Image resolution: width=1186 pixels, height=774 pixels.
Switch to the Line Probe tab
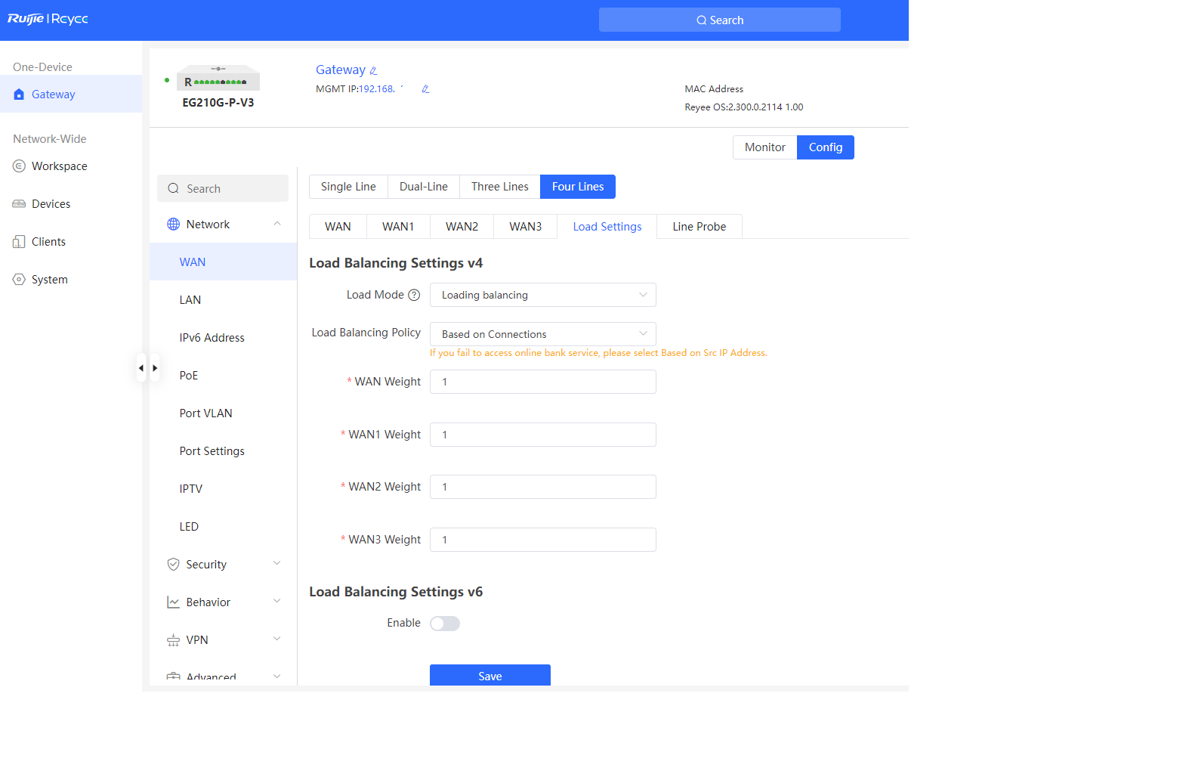(x=699, y=227)
